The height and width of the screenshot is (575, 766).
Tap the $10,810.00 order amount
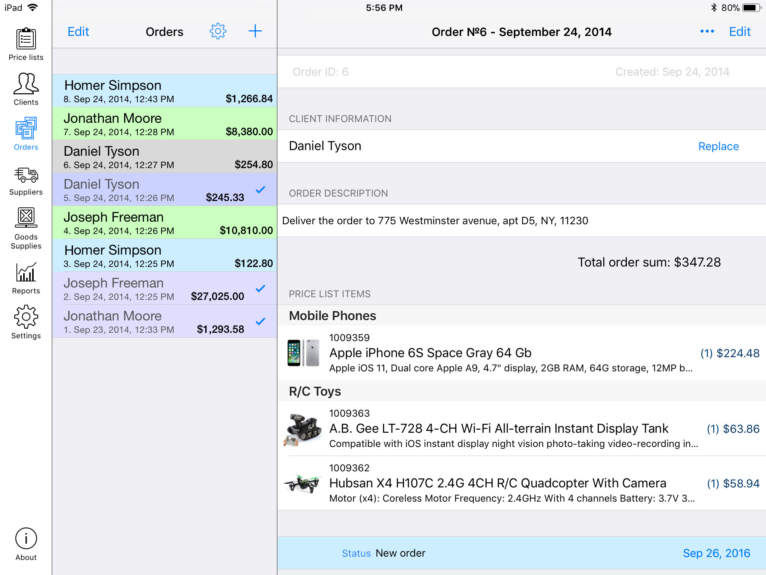pos(246,230)
